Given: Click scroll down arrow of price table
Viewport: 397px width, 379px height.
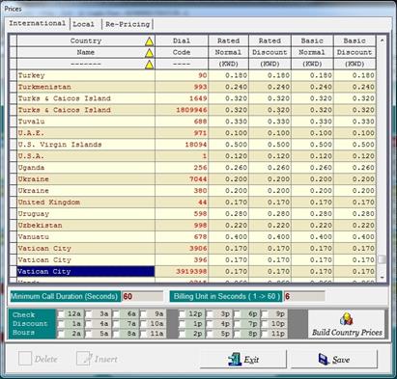Looking at the screenshot, I should click(x=382, y=277).
